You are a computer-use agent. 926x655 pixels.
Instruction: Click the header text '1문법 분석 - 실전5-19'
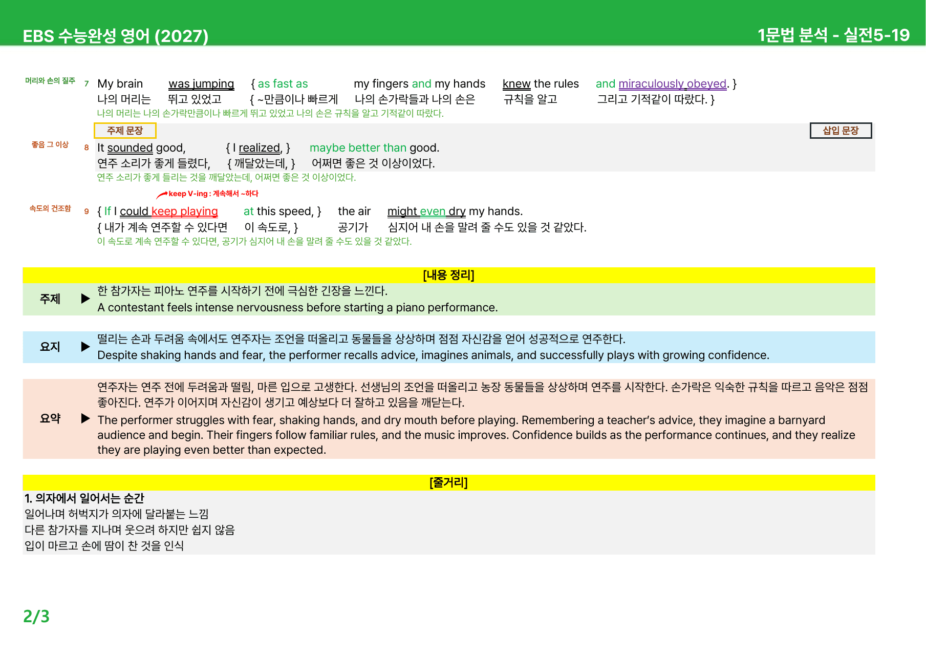[833, 35]
